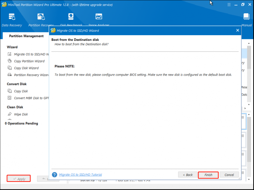Choose Copy Disk under Convert Disk
The width and height of the screenshot is (254, 190).
pyautogui.click(x=21, y=91)
